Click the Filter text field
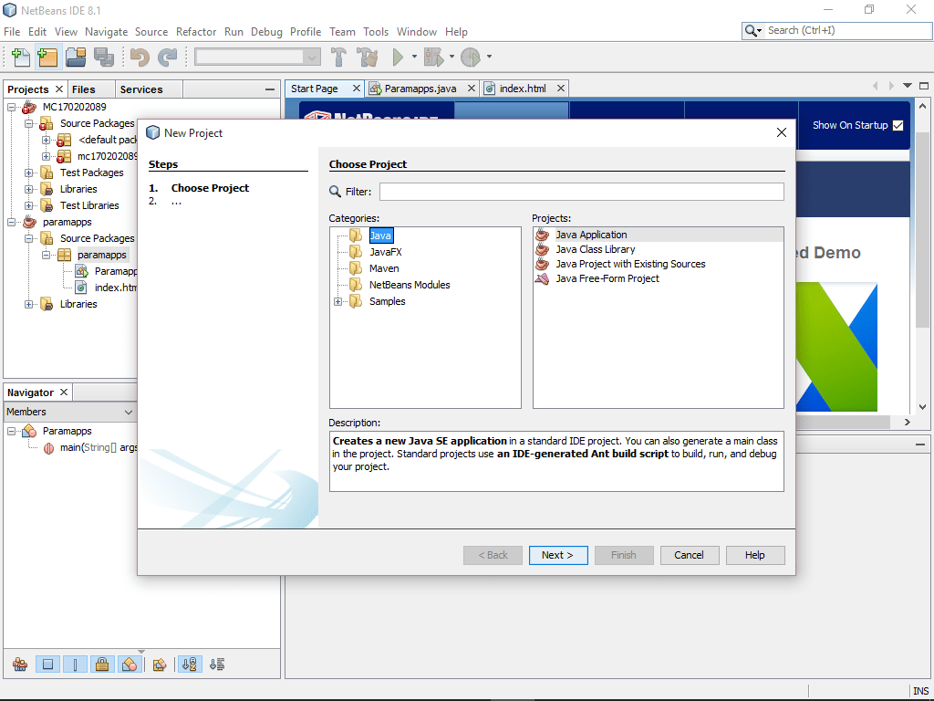The height and width of the screenshot is (701, 934). tap(581, 192)
